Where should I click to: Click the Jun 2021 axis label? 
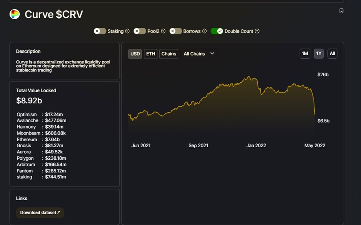point(141,145)
